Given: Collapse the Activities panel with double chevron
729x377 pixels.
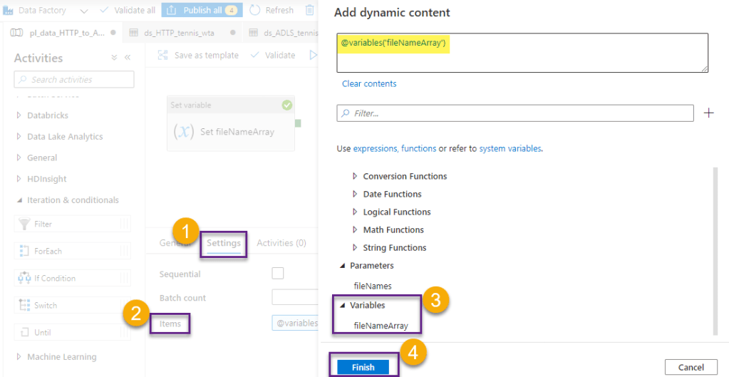Looking at the screenshot, I should click(x=128, y=58).
